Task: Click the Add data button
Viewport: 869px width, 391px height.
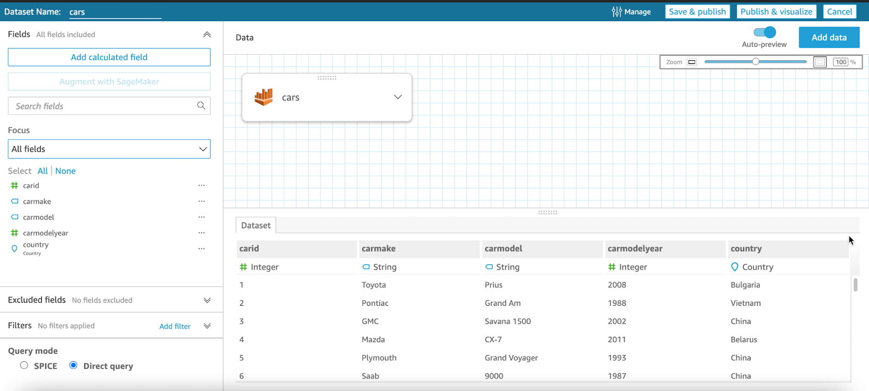Action: [x=829, y=37]
